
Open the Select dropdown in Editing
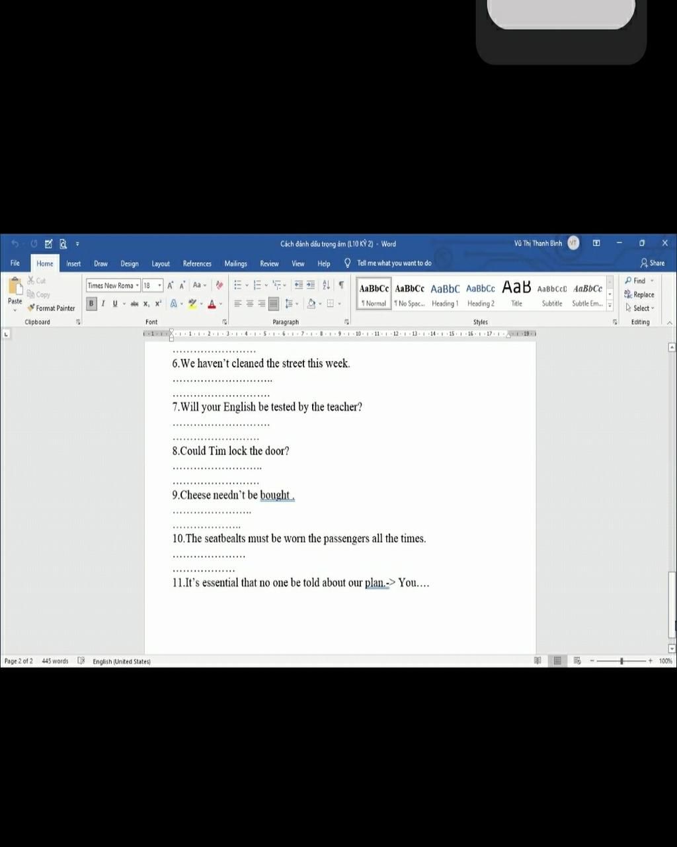tap(639, 308)
